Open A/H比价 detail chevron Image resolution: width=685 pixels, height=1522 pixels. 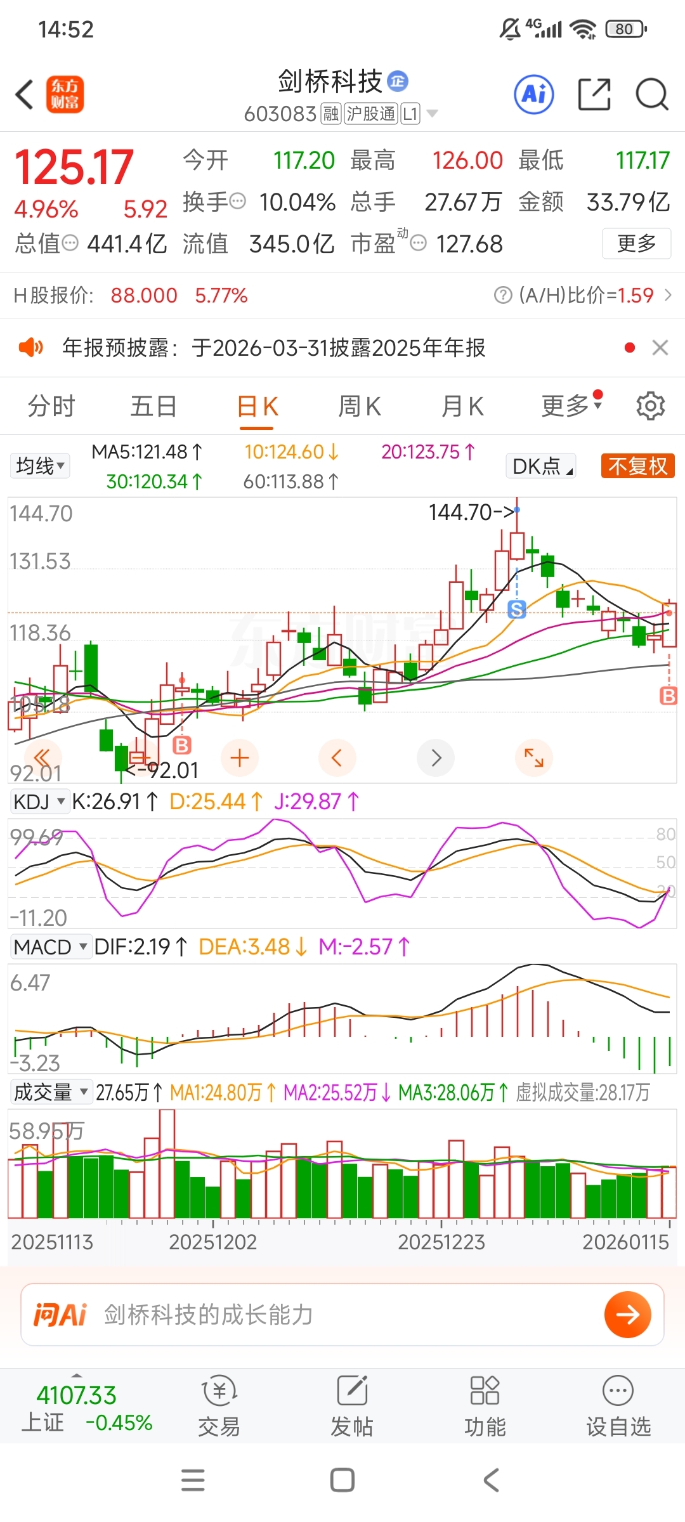668,296
